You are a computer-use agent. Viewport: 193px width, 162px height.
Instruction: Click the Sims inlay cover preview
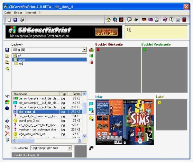(x=124, y=122)
